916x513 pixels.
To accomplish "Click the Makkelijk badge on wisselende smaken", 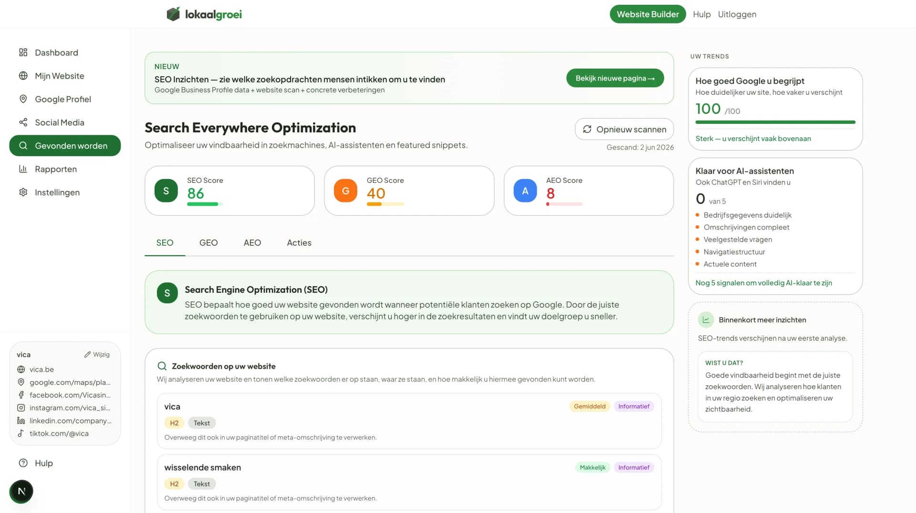I will click(593, 467).
